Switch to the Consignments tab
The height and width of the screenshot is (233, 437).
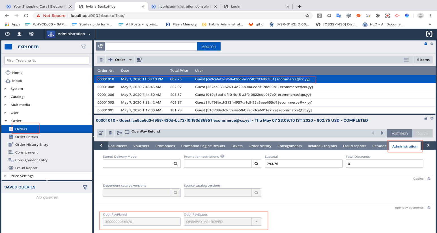(x=289, y=146)
